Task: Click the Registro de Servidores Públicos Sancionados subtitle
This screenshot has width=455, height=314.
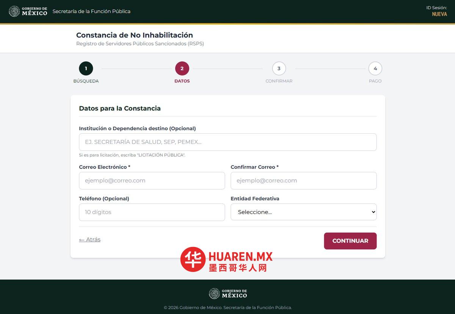Action: [140, 44]
